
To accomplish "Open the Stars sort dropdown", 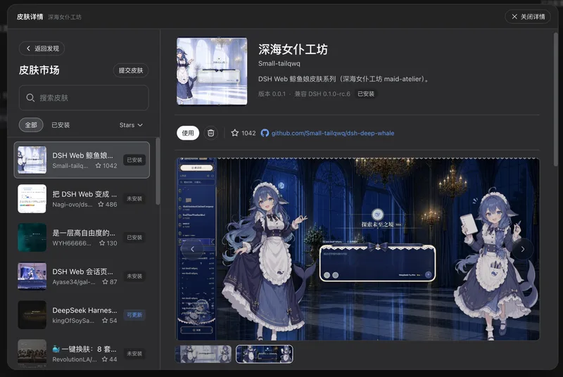I will click(x=131, y=124).
